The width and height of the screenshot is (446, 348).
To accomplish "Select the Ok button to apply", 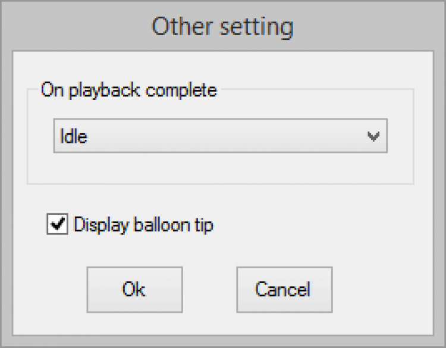I will 134,289.
